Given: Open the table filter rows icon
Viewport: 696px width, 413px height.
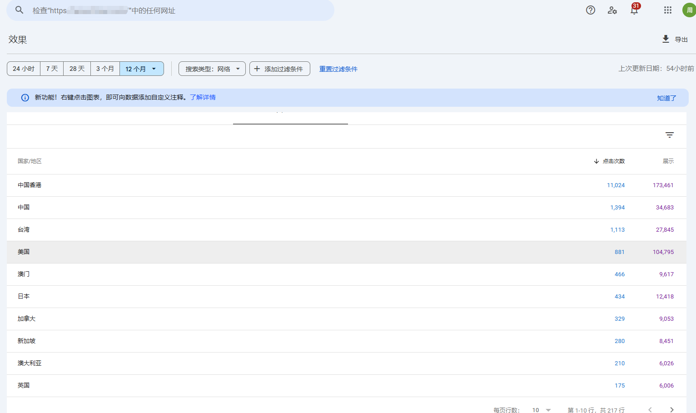Looking at the screenshot, I should tap(669, 135).
